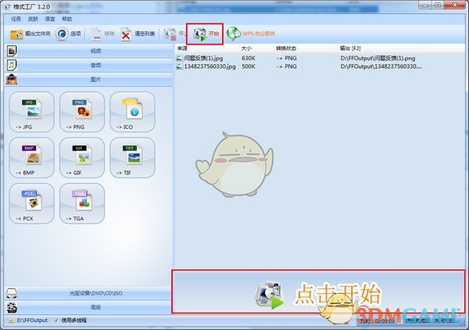Screen dimensions: 469x330
Task: Click the large 点击开始 banner button
Action: (x=318, y=292)
